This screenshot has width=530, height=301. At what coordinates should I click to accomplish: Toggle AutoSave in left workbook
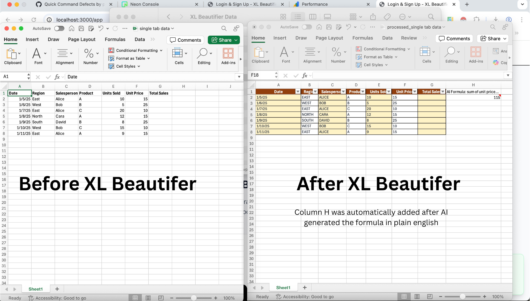click(x=59, y=28)
